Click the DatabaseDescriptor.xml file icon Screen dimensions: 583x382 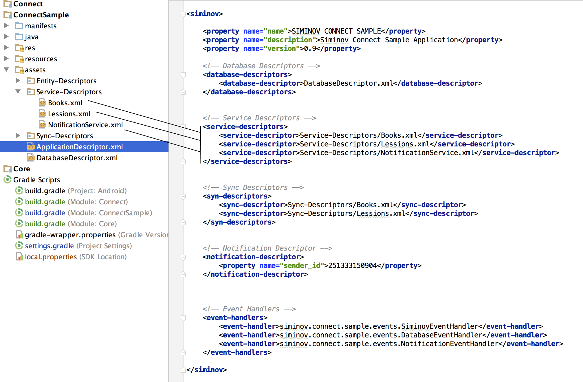[31, 157]
